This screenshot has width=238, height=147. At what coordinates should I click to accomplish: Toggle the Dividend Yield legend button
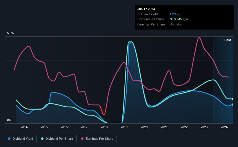point(21,139)
